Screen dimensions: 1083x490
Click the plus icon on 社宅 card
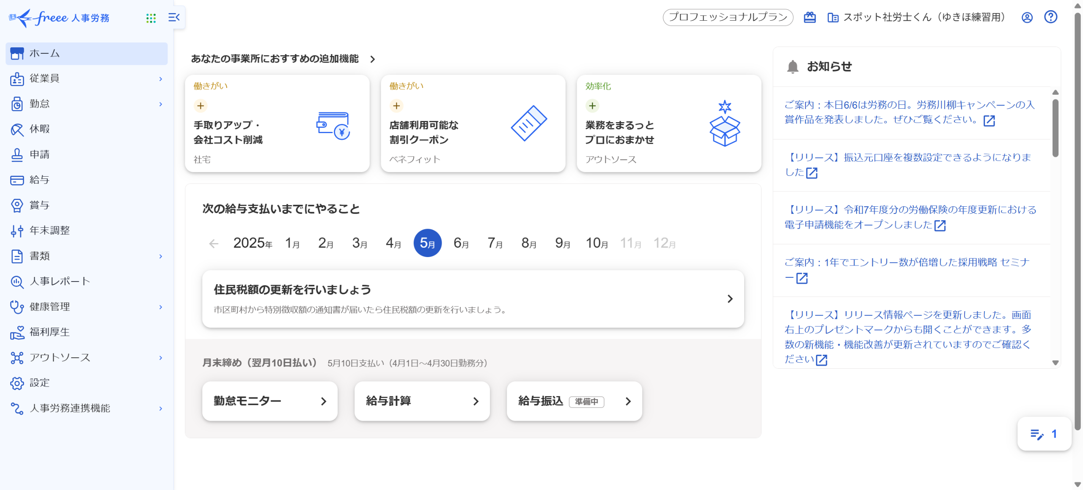(x=201, y=106)
